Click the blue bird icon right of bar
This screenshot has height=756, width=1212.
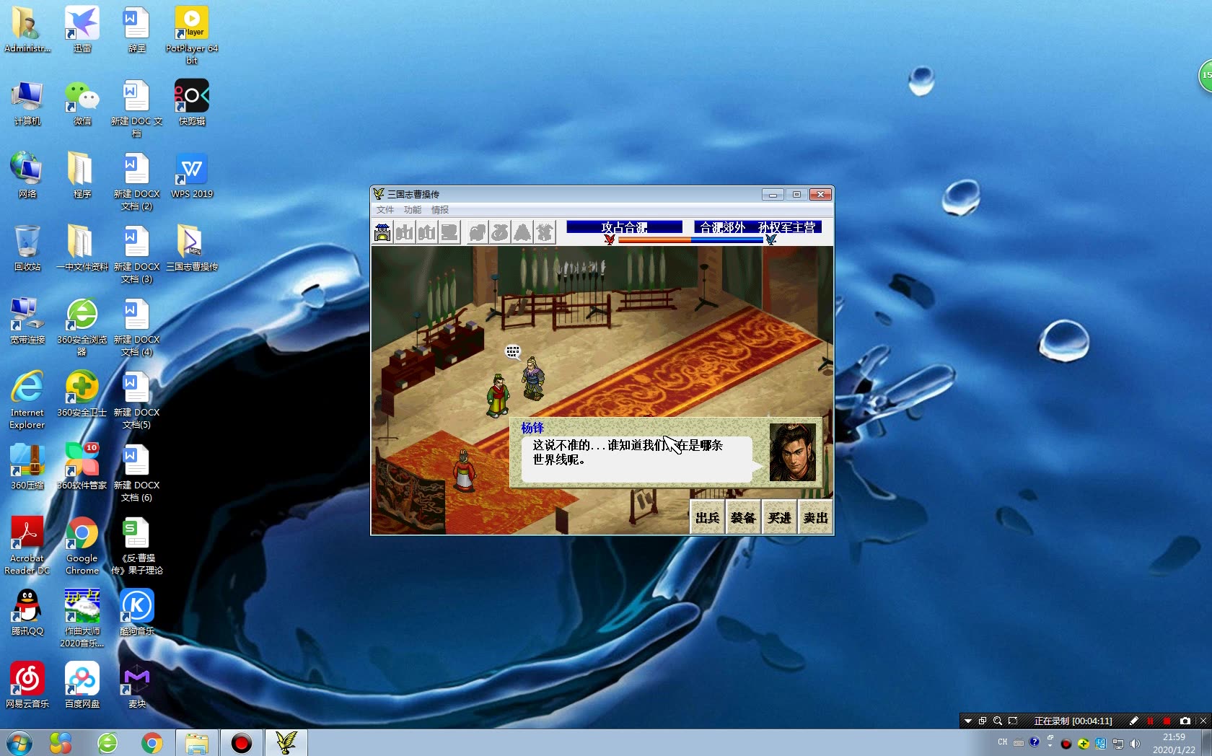(x=771, y=239)
